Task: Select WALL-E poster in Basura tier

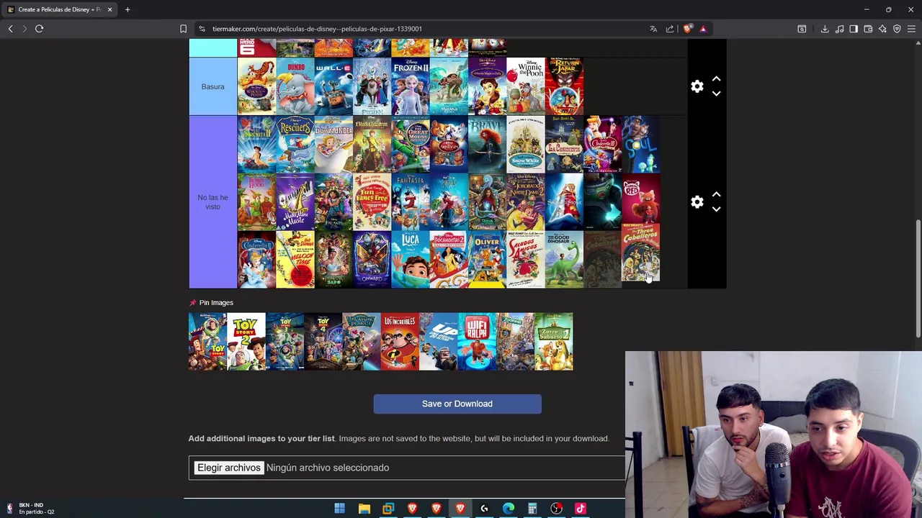Action: coord(334,86)
